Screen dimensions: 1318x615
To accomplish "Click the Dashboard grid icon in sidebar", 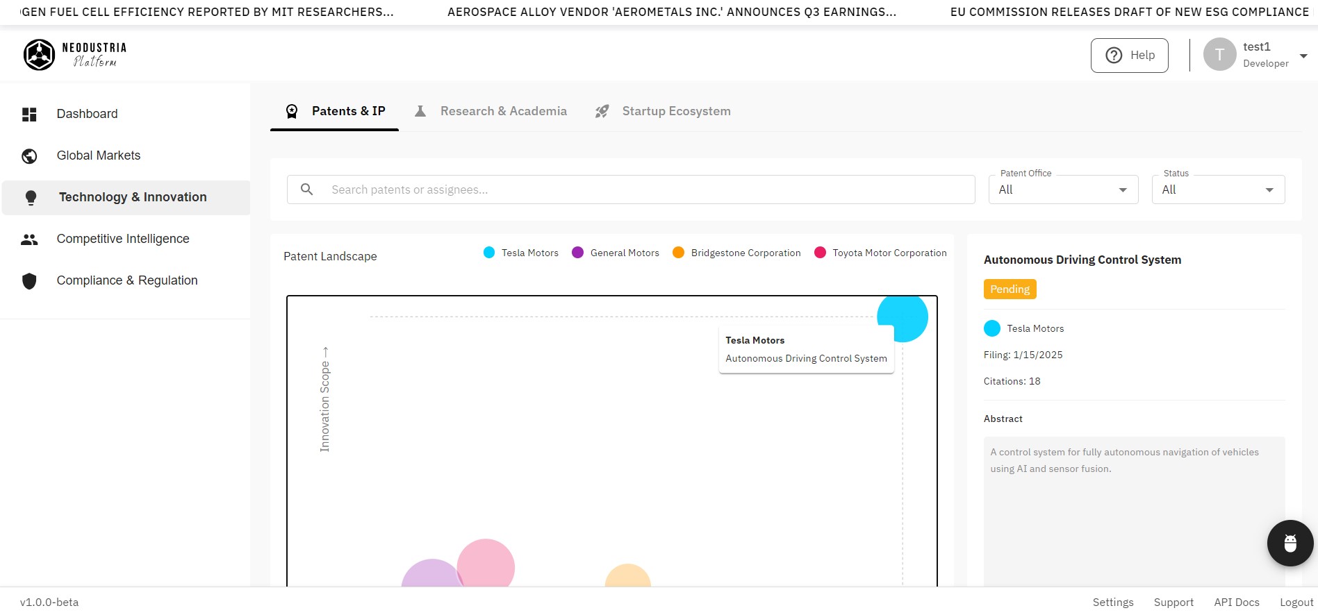I will pyautogui.click(x=29, y=115).
